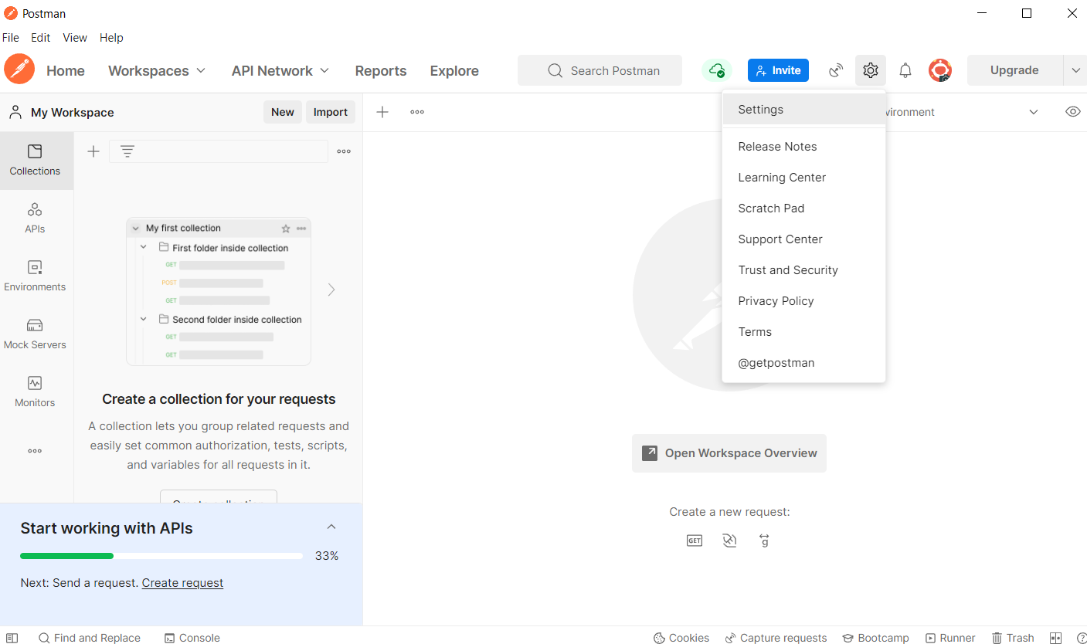Open Cookies from the status bar
The image size is (1087, 644).
(681, 638)
